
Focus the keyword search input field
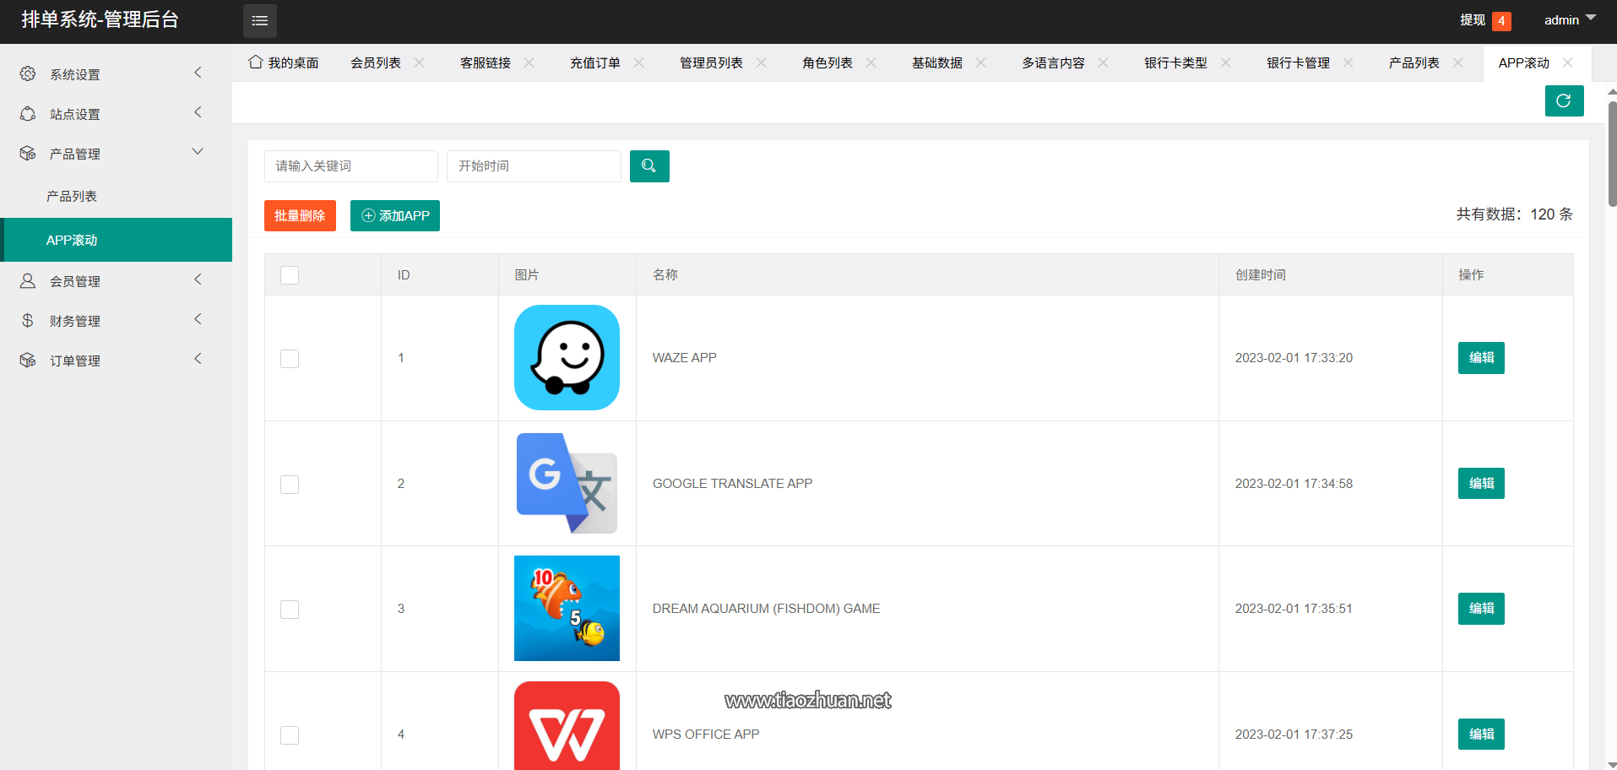(350, 166)
